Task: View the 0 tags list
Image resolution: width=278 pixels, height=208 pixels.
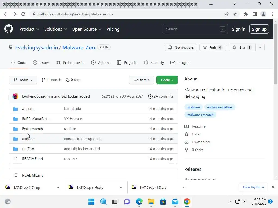Action: pyautogui.click(x=73, y=80)
